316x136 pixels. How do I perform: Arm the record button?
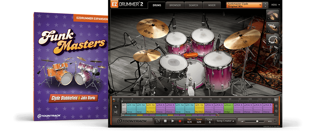click(180, 121)
